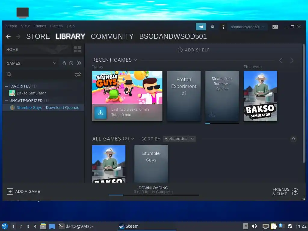The height and width of the screenshot is (231, 308).
Task: Click Add Shelf text
Action: click(197, 50)
